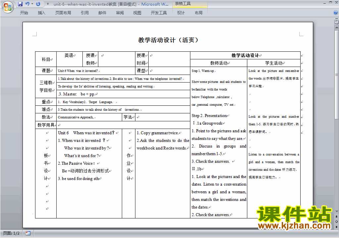Click the 教法 label cell

coord(46,117)
